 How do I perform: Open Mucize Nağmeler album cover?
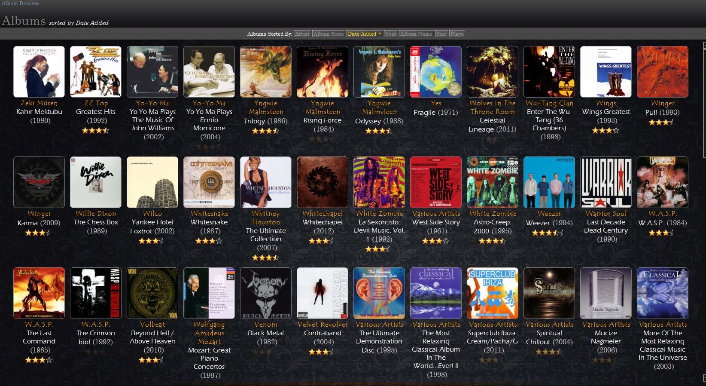606,293
